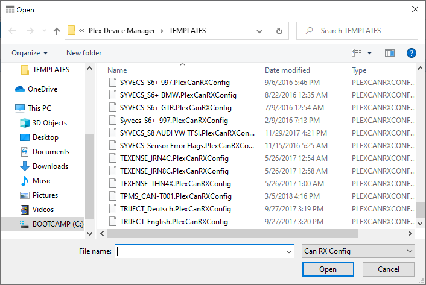Select the OneDrive cloud icon in sidebar
Image resolution: width=426 pixels, height=285 pixels.
pyautogui.click(x=20, y=89)
